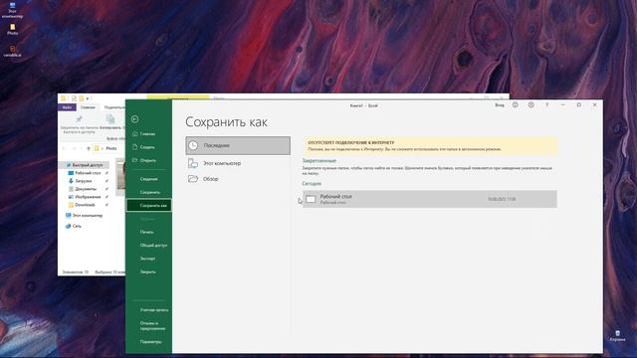Click Вход sign-in link in Excel title bar
637x358 pixels.
point(500,105)
